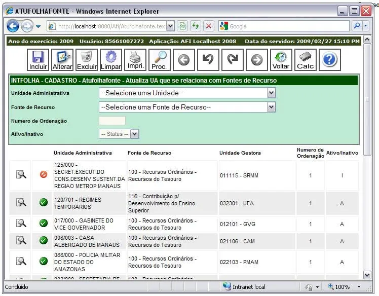Toggle green active status of REGIMES TEMPORARIOS
The width and height of the screenshot is (379, 296).
click(x=44, y=202)
